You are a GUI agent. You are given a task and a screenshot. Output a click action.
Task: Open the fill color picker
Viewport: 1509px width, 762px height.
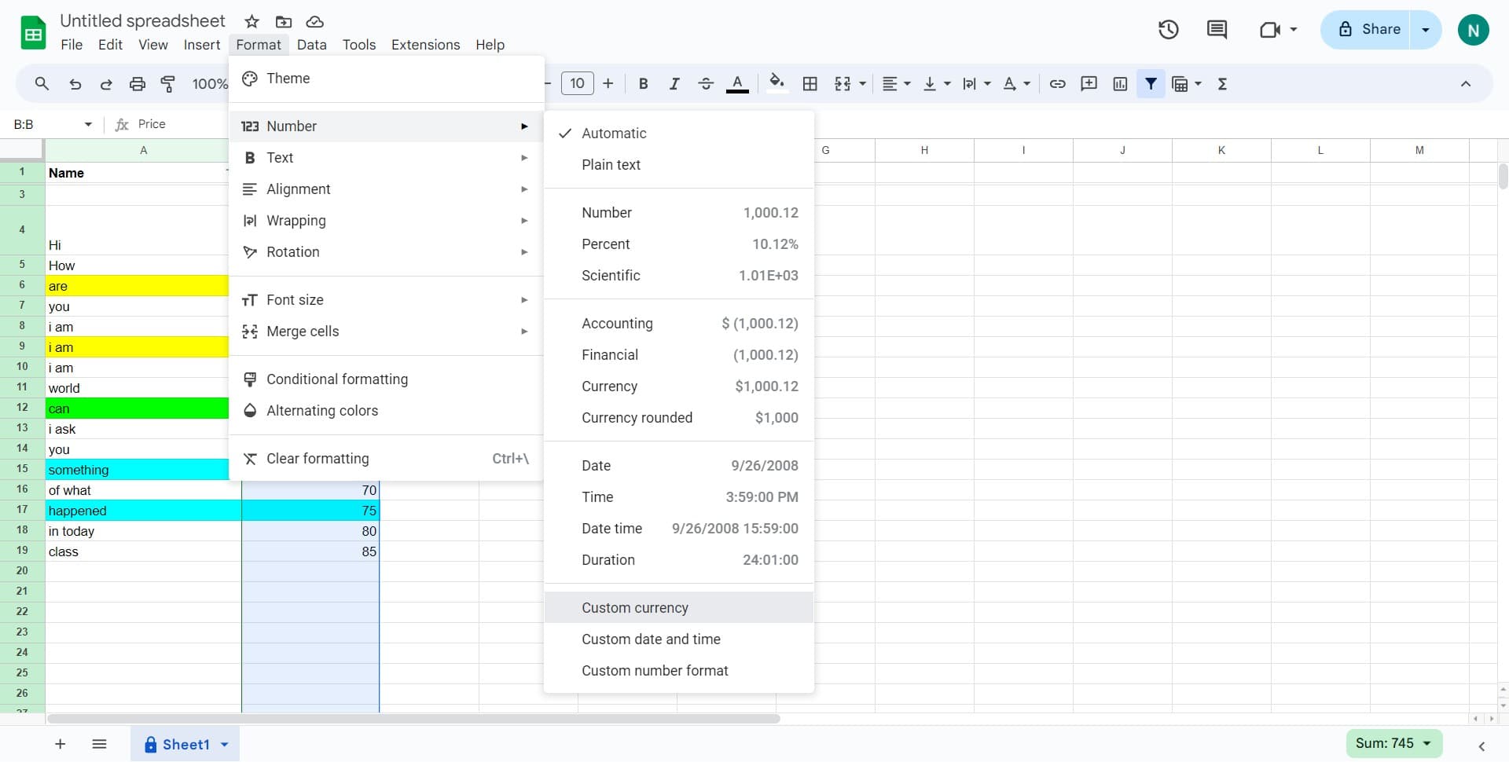[x=777, y=83]
